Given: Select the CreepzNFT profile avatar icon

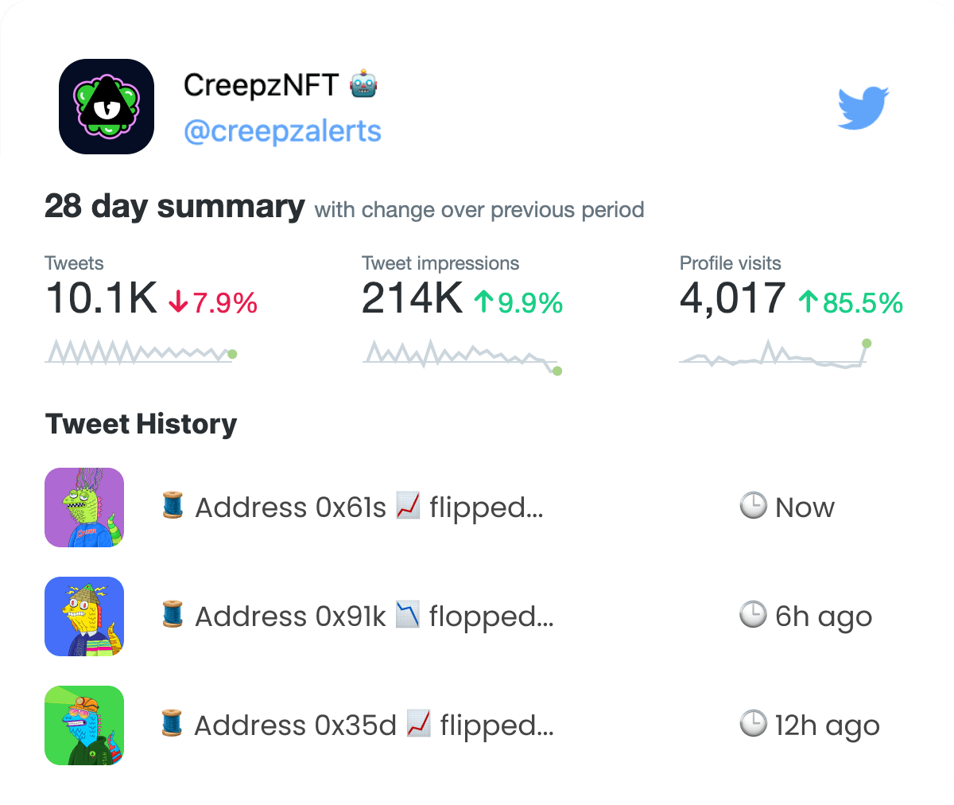Looking at the screenshot, I should click(106, 107).
